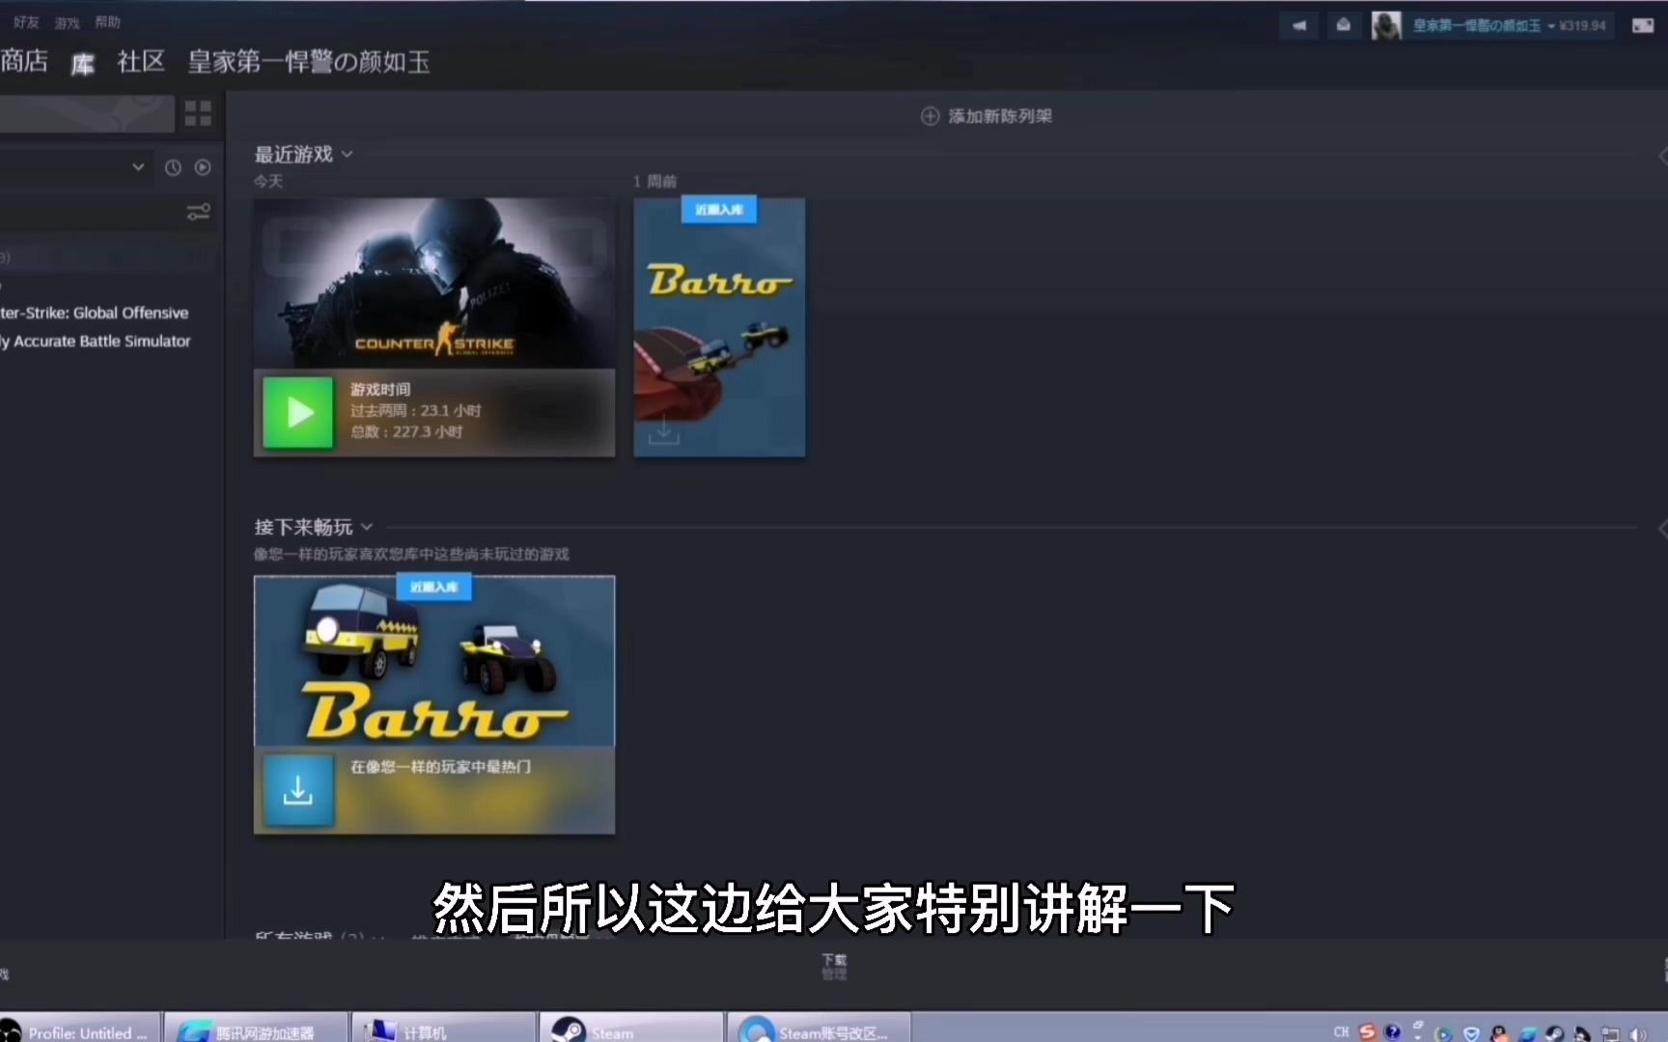This screenshot has width=1668, height=1042.
Task: Click the blue help question tray icon
Action: tap(1393, 1031)
